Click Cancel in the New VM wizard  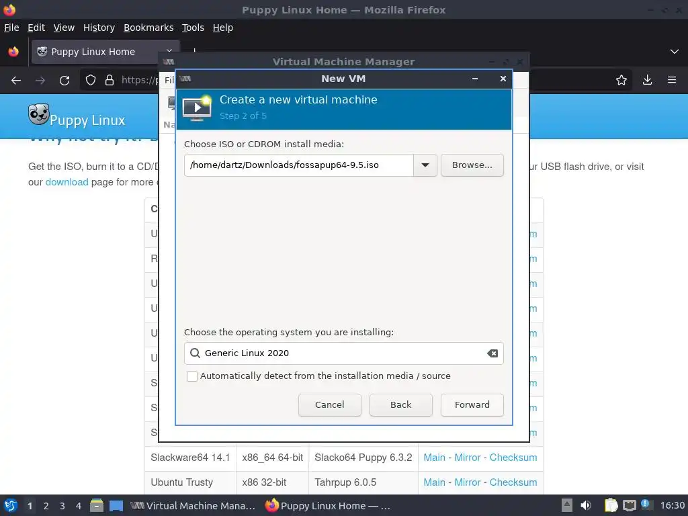click(x=329, y=405)
